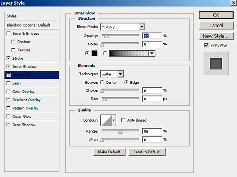Click the black glow color swatch
This screenshot has width=237, height=177.
pyautogui.click(x=94, y=53)
